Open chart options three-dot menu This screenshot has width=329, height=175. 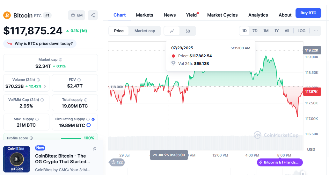tap(316, 31)
